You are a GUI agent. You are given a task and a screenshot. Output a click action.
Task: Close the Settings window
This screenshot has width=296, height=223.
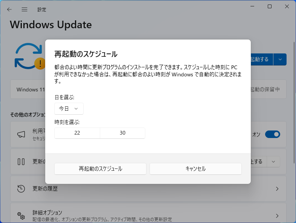pyautogui.click(x=287, y=6)
